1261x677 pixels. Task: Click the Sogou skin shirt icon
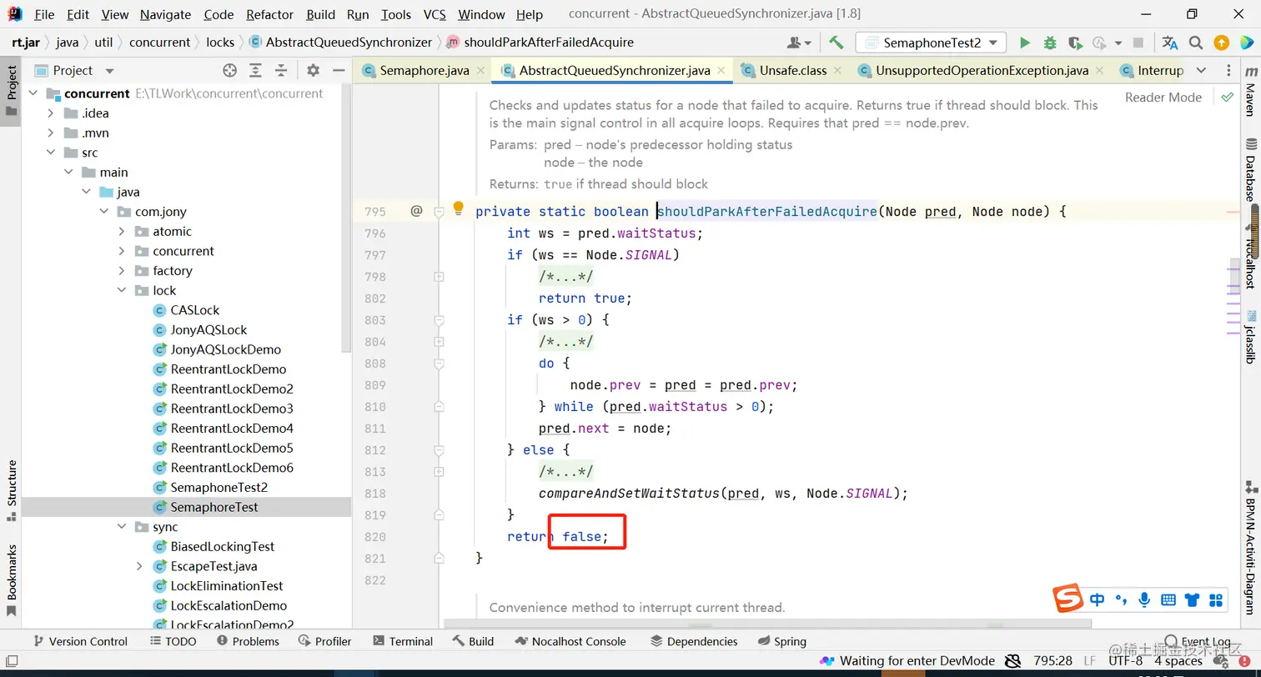pyautogui.click(x=1192, y=599)
